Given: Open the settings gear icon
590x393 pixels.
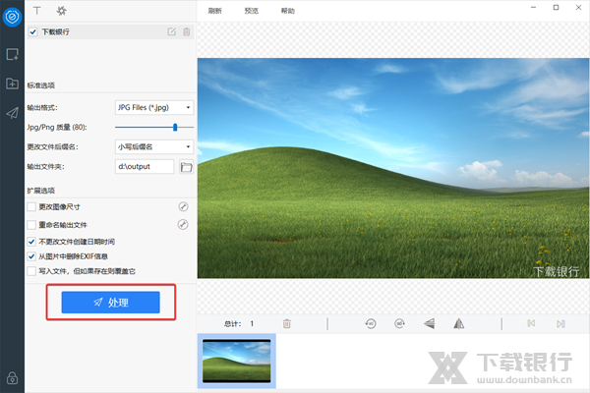Looking at the screenshot, I should tap(61, 11).
